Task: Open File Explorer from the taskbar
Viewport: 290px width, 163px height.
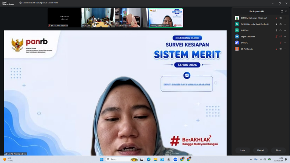Action: 155,159
